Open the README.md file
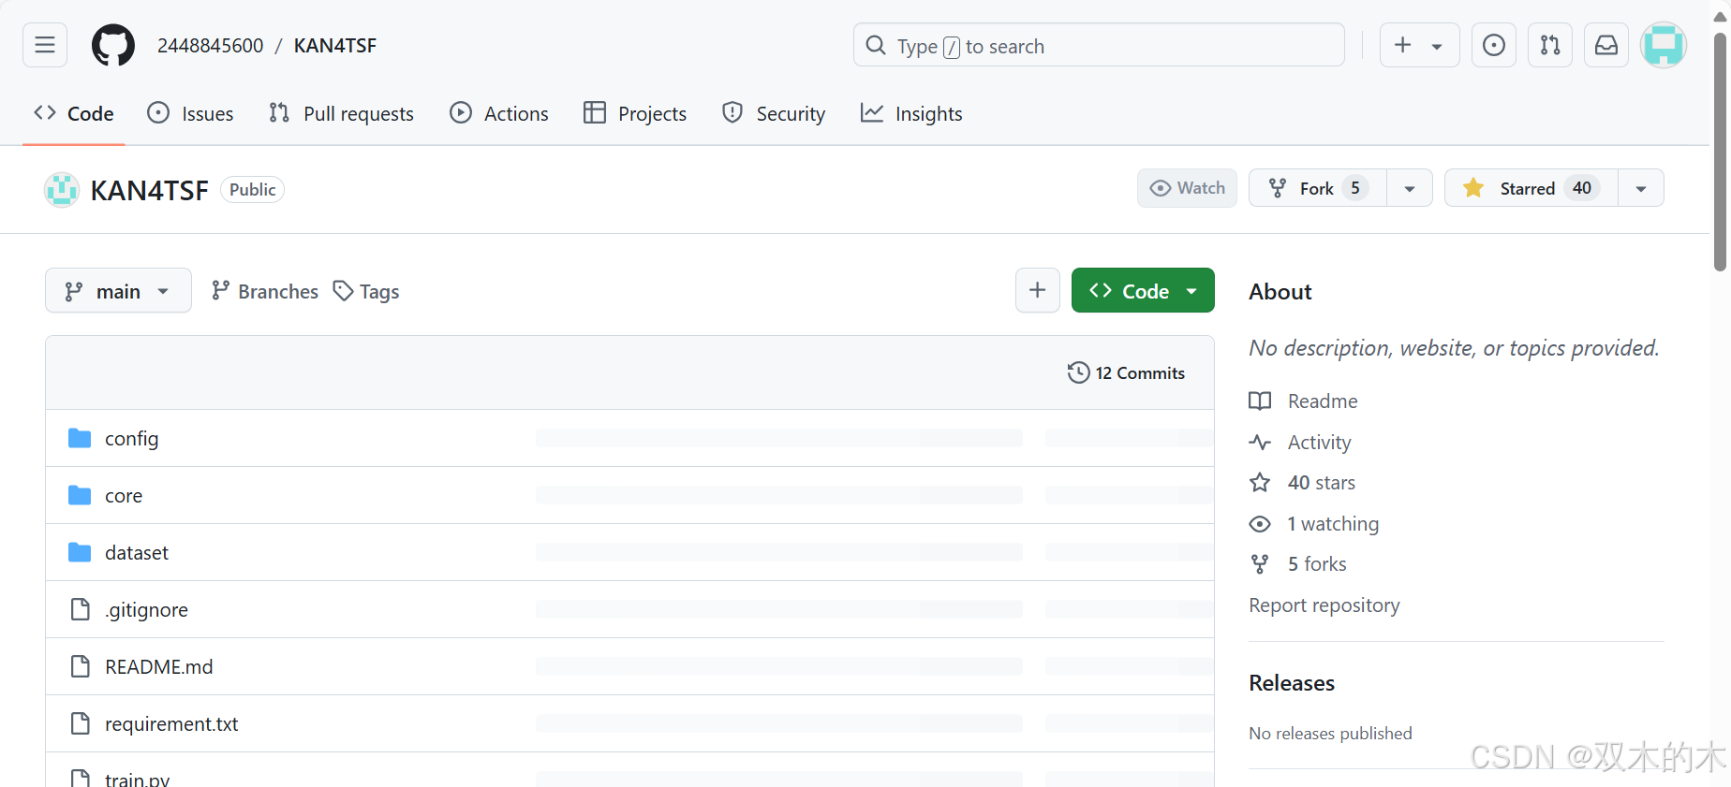This screenshot has width=1731, height=787. 159,666
